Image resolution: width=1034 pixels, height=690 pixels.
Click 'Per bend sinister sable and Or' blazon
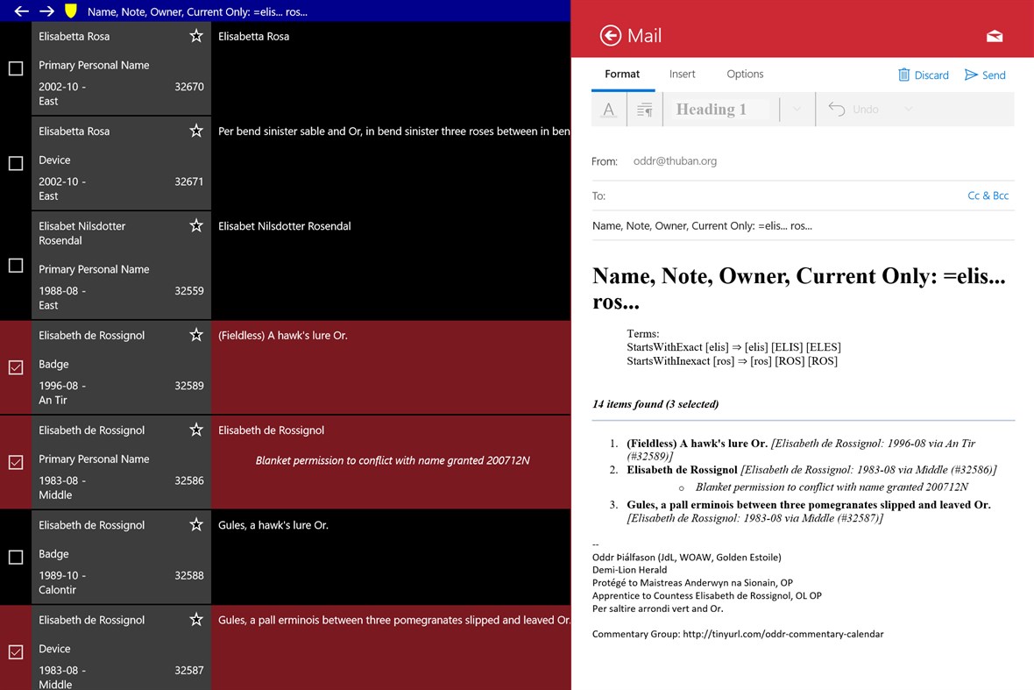click(x=393, y=131)
